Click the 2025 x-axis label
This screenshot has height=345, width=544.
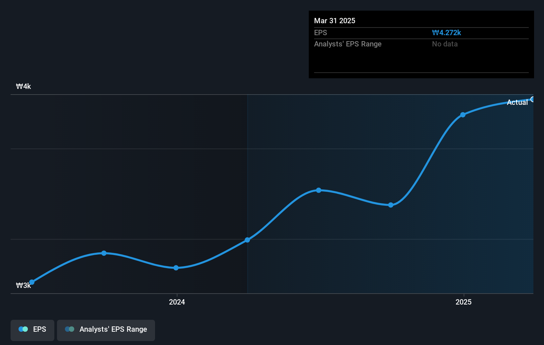click(463, 302)
